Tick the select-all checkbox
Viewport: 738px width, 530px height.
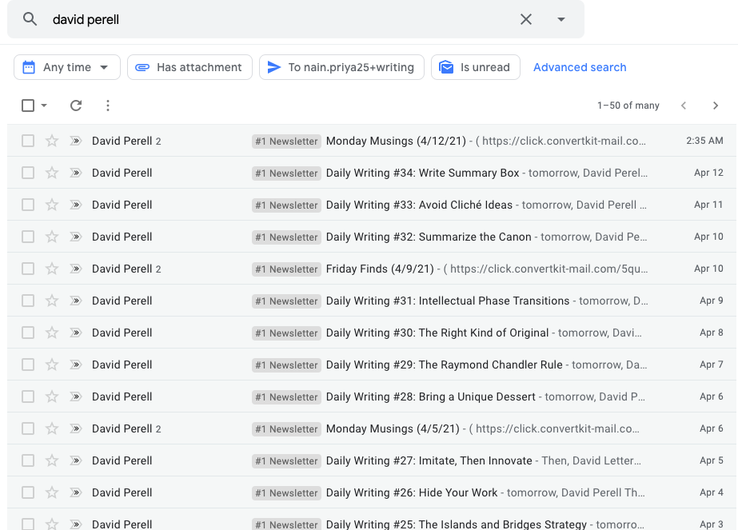[x=28, y=106]
